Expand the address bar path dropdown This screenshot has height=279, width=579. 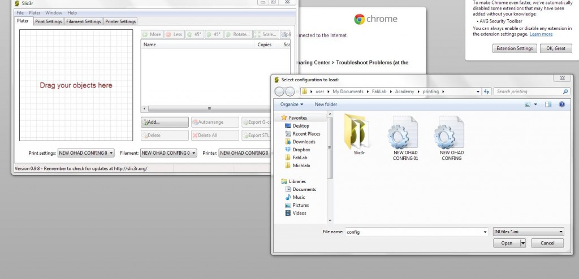click(x=478, y=91)
